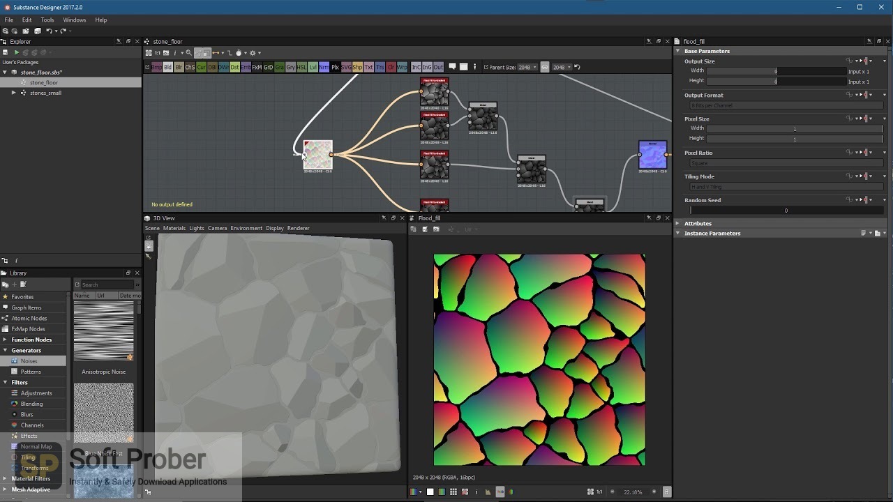
Task: Collapse Instance Parameters section
Action: (677, 233)
